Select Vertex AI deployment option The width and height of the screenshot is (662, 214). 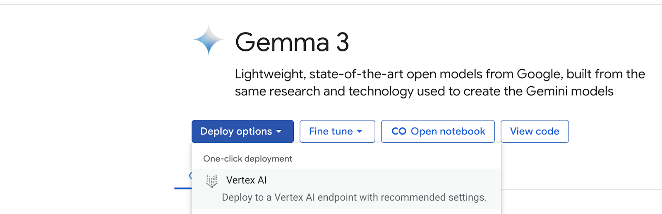coord(247,180)
